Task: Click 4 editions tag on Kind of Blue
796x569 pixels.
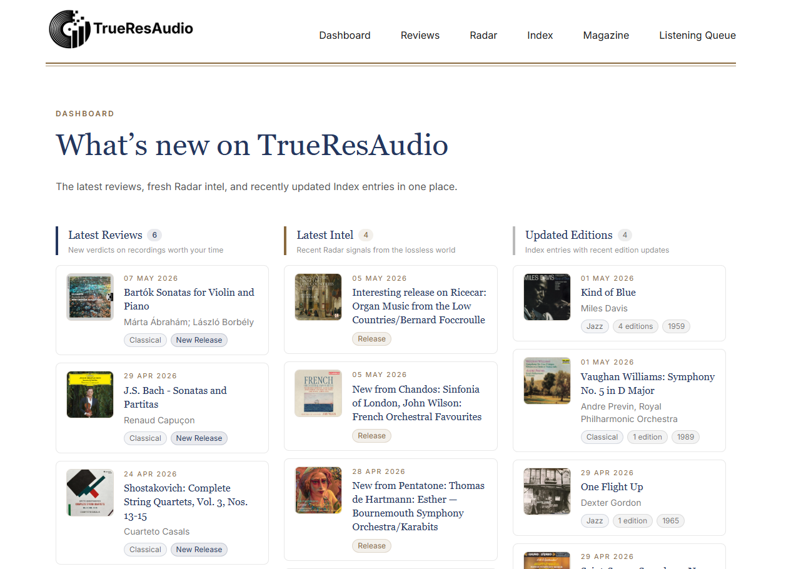Action: [635, 326]
